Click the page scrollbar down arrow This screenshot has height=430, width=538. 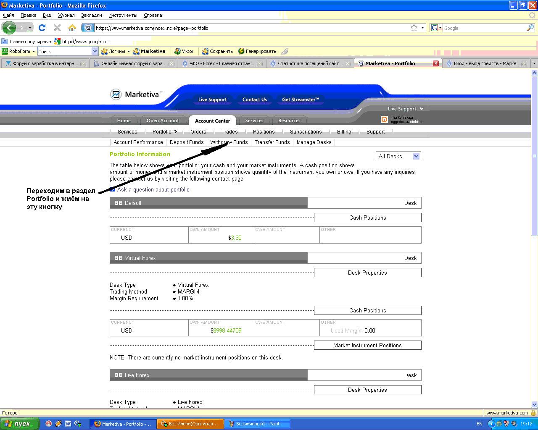534,404
